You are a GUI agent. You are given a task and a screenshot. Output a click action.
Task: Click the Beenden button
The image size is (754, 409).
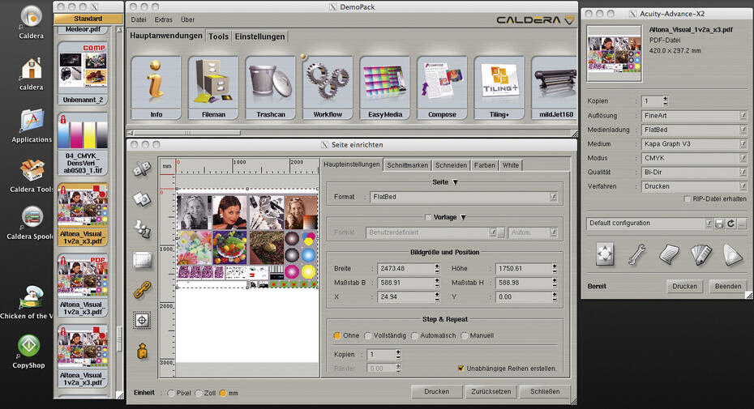728,287
